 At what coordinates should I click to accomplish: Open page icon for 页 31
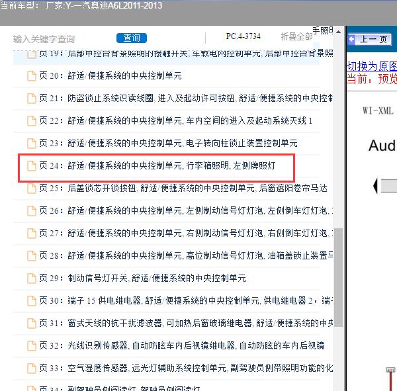[32, 324]
